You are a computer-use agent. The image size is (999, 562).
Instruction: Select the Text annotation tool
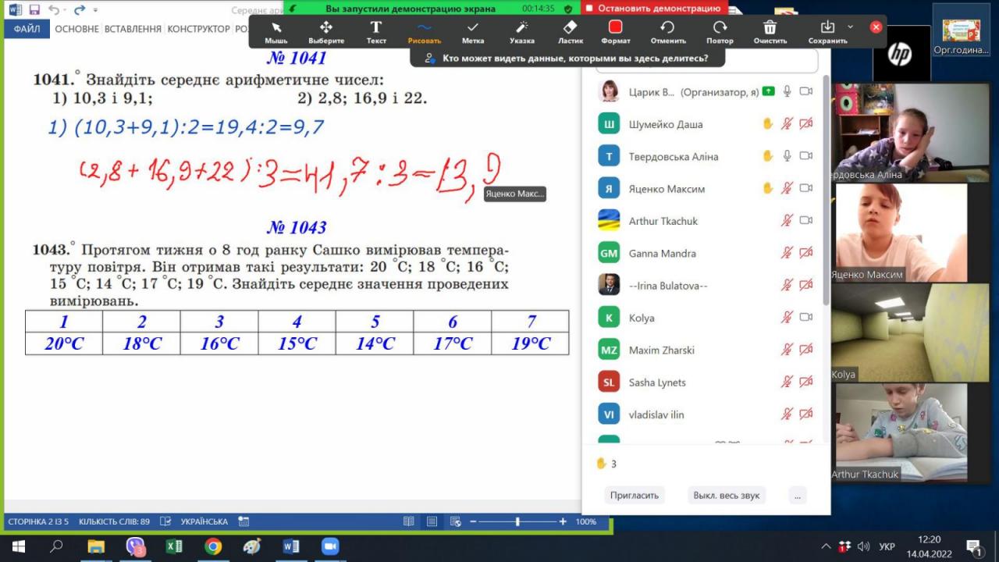pos(376,32)
